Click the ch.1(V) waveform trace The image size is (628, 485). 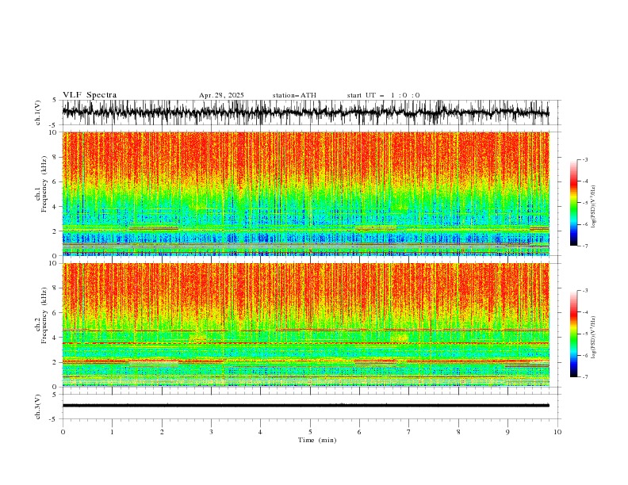pyautogui.click(x=305, y=113)
